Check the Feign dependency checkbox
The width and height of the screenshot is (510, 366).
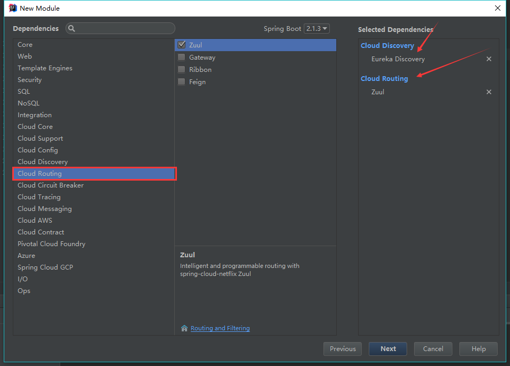[182, 82]
